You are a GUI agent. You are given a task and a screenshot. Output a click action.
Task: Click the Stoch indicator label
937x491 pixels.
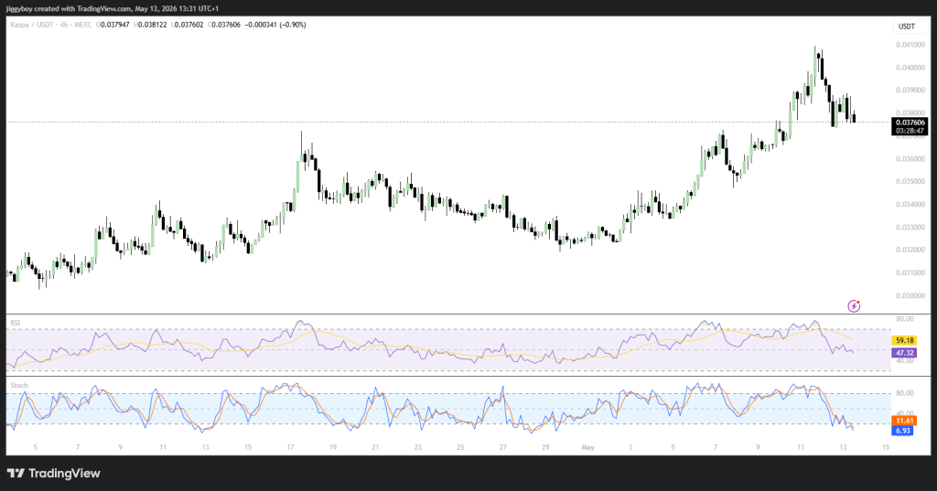pos(19,385)
